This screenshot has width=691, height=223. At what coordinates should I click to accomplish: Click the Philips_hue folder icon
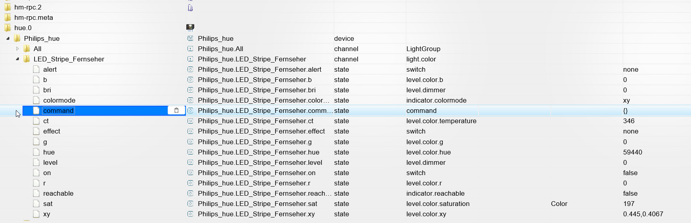[x=17, y=38]
